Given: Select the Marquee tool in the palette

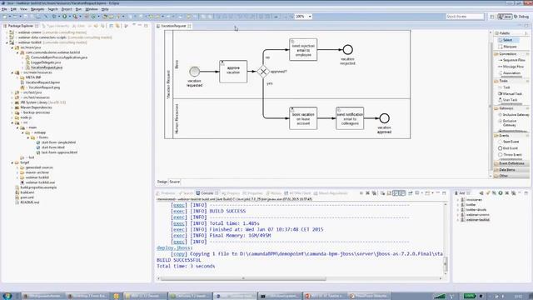Looking at the screenshot, I should click(x=507, y=47).
